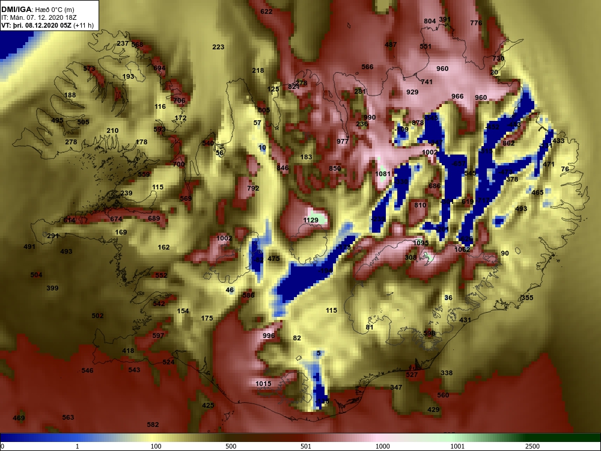Viewport: 601px width, 451px height.
Task: Click the map value '188'
Action: pyautogui.click(x=70, y=95)
